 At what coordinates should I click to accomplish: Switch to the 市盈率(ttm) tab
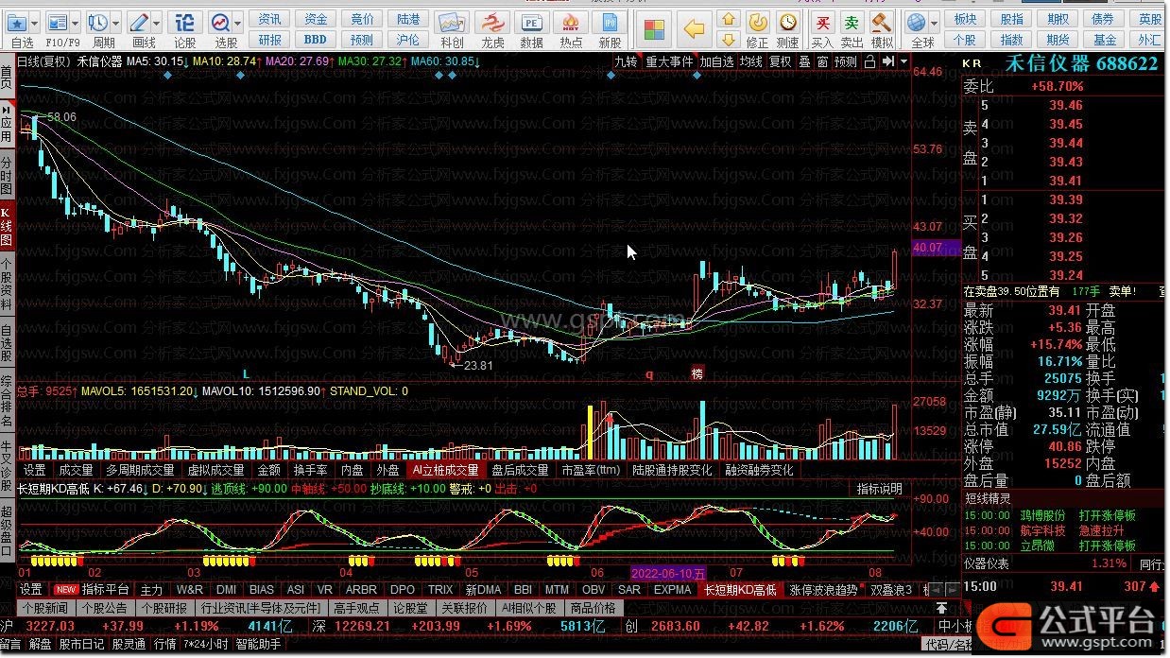coord(591,470)
